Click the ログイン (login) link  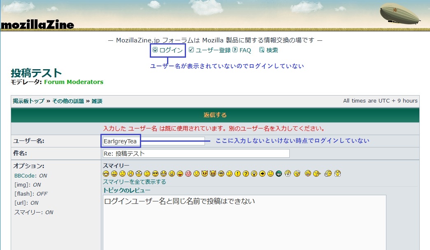[x=171, y=50]
